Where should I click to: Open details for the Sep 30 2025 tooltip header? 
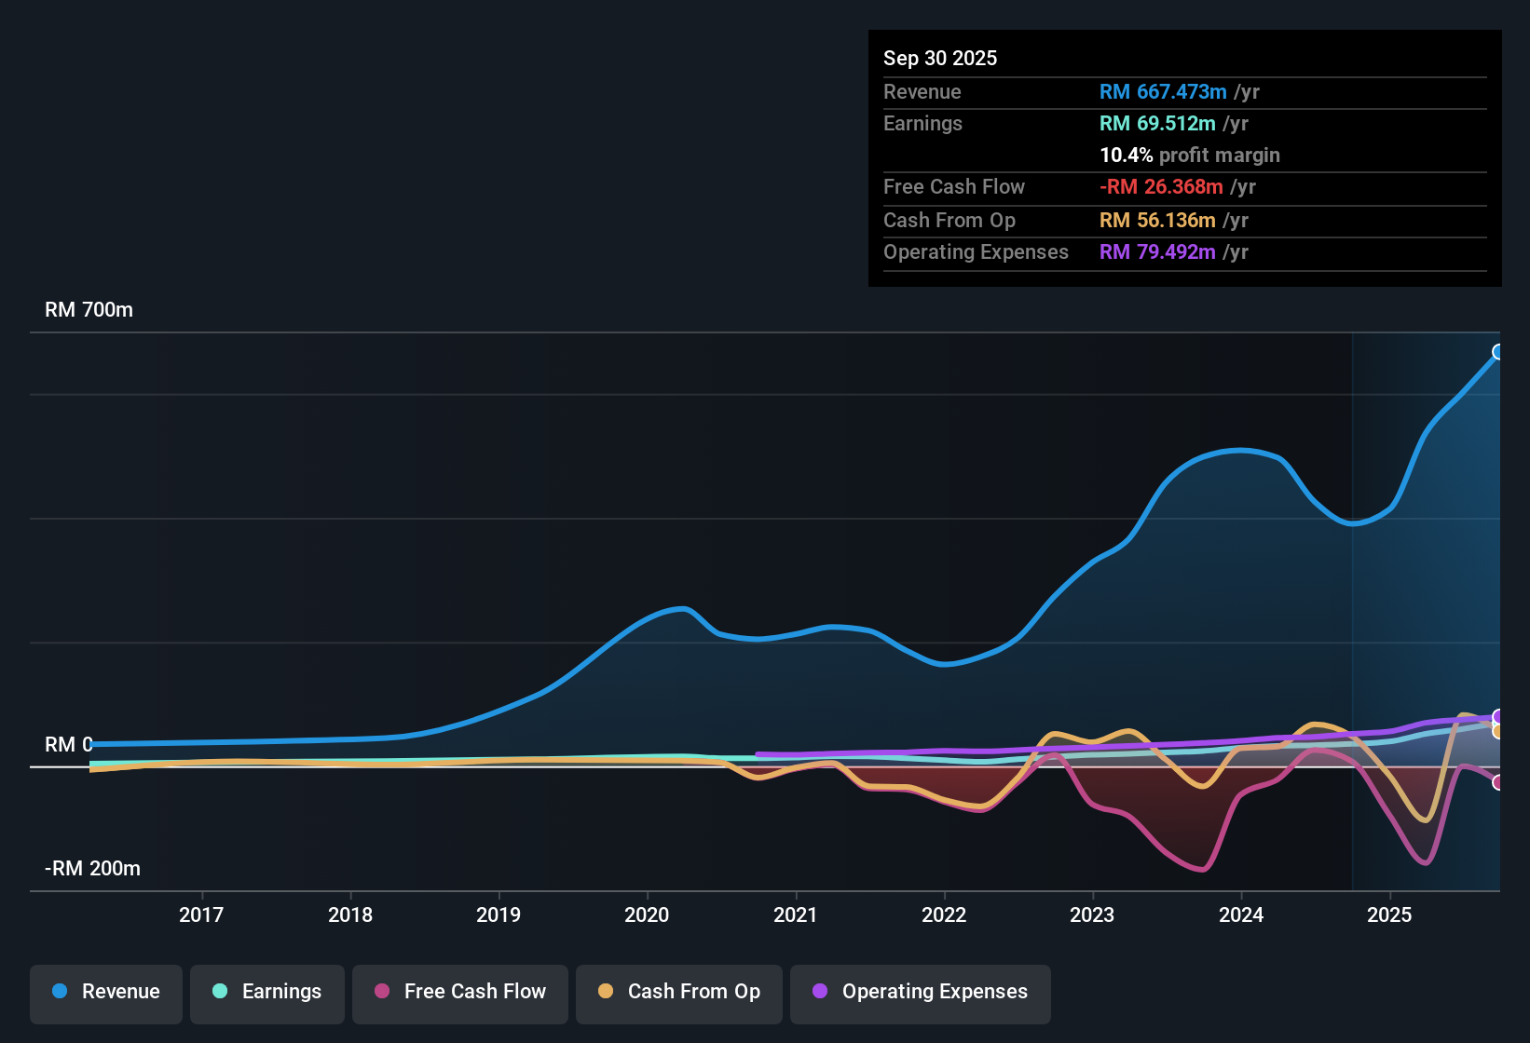[940, 58]
